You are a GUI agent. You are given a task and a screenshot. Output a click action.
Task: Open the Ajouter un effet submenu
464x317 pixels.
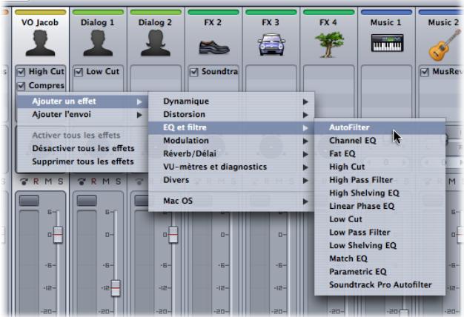[82, 101]
